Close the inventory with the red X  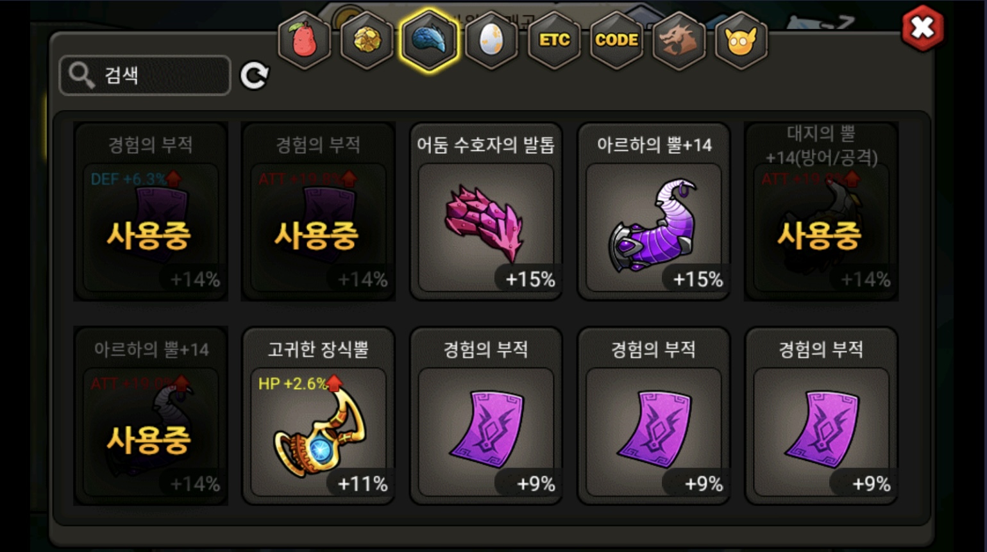coord(922,28)
